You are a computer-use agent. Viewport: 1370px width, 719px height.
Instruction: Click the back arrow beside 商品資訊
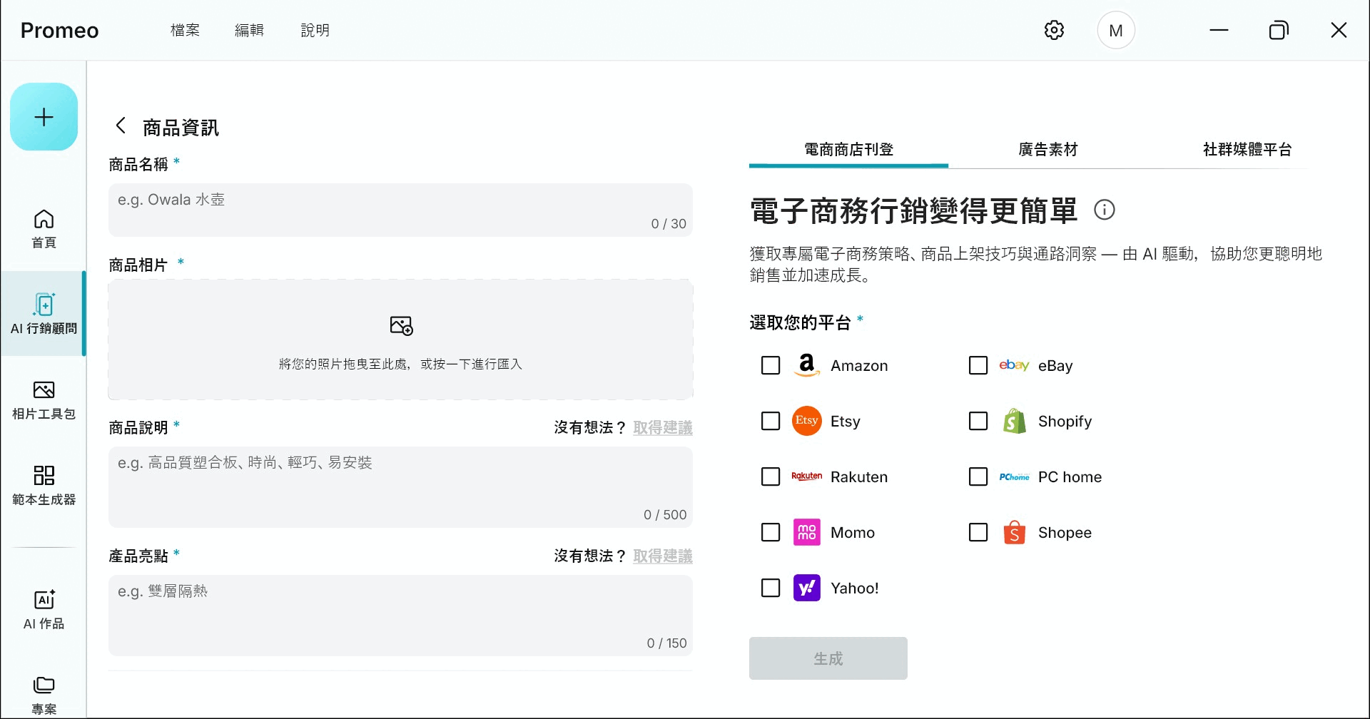tap(120, 126)
